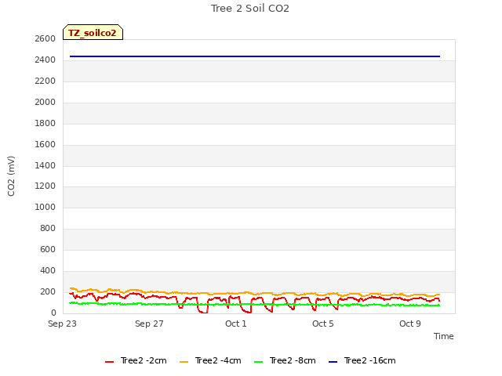Click the red Tree2 -2cm legend swatch
Image resolution: width=502 pixels, height=376 pixels.
(x=110, y=362)
